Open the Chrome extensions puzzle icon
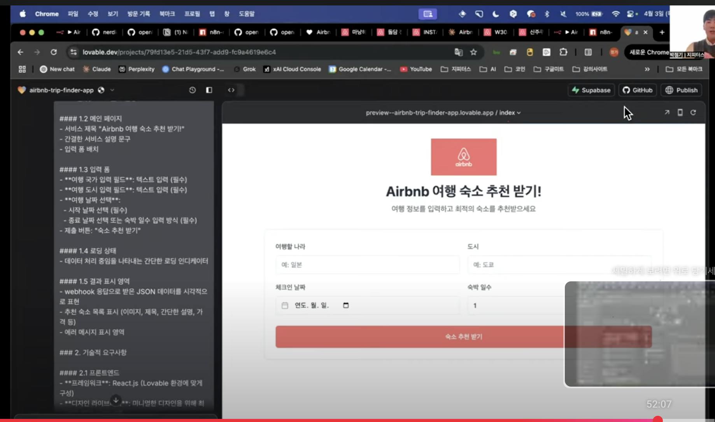The height and width of the screenshot is (422, 715). [x=563, y=52]
